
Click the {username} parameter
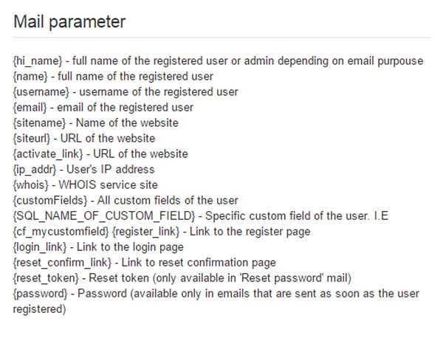tap(41, 92)
